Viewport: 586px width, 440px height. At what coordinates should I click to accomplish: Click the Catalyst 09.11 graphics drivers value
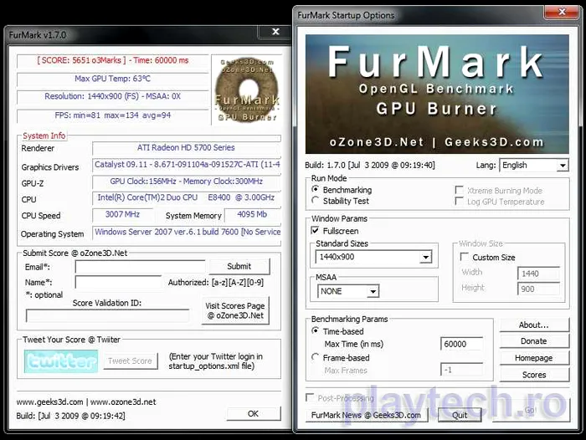pyautogui.click(x=188, y=164)
